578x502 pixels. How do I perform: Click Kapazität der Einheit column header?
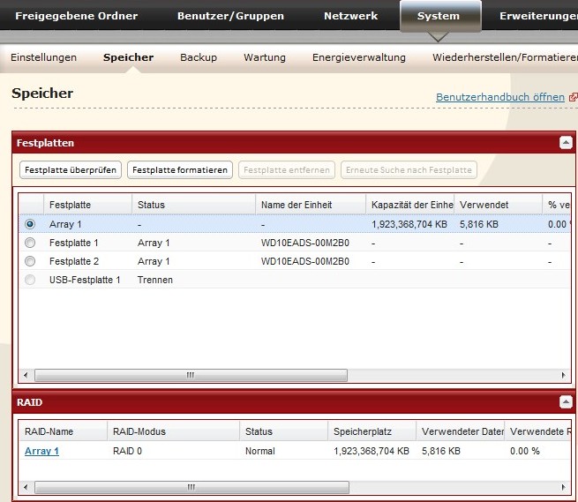(410, 205)
